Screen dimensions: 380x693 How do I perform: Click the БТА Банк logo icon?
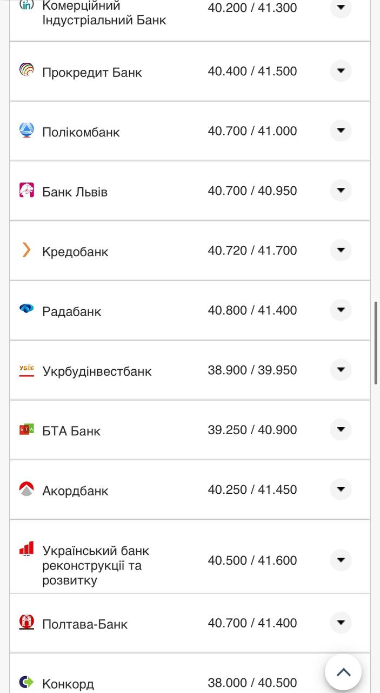(26, 429)
